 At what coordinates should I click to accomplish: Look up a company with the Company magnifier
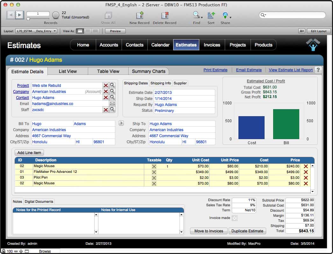coord(112,91)
